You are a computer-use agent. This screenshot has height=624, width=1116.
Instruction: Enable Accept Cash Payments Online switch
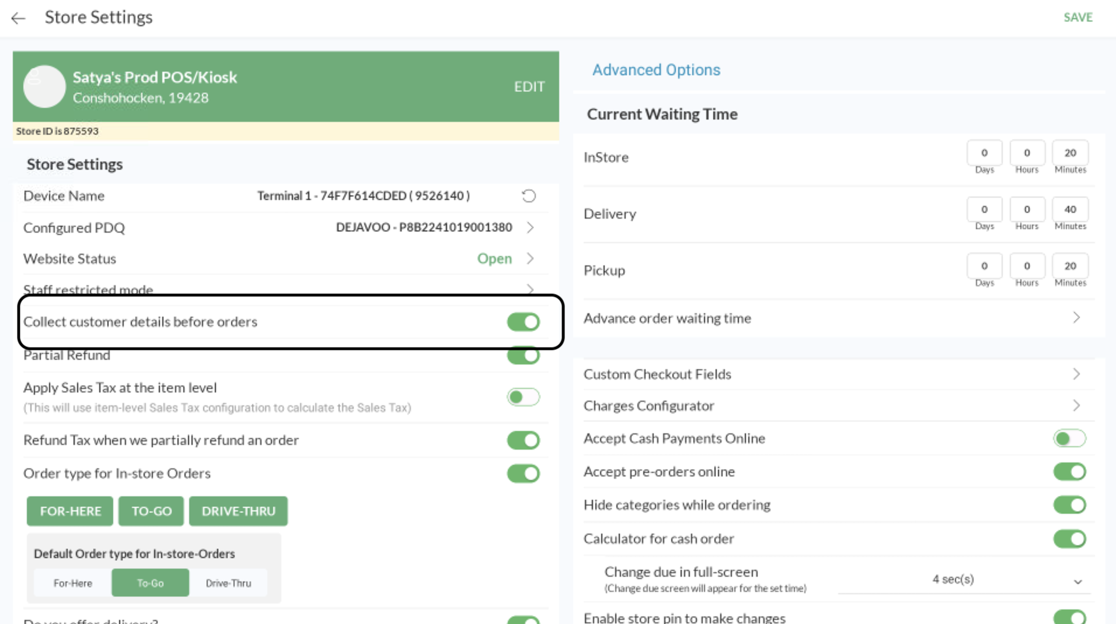[x=1069, y=439]
